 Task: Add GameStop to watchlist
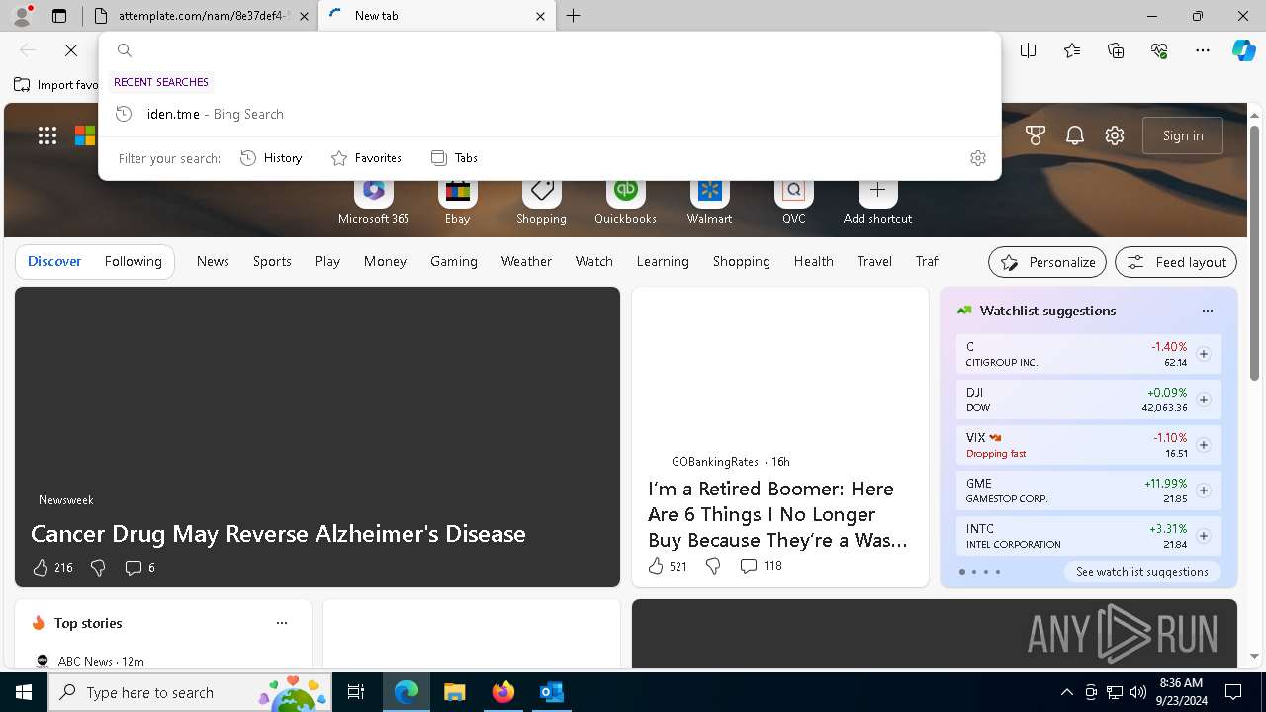tap(1204, 490)
